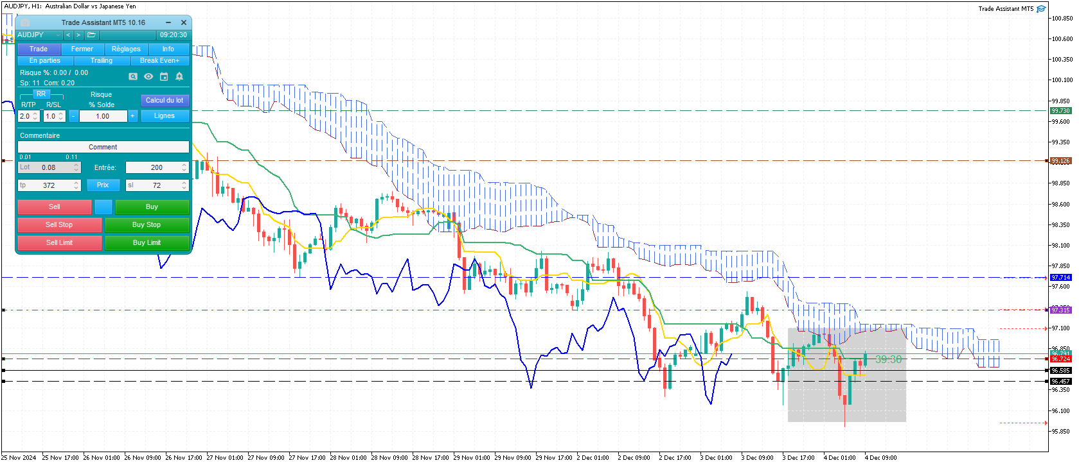Image resolution: width=1079 pixels, height=465 pixels.
Task: Go to previous symbol with left arrow
Action: pyautogui.click(x=68, y=35)
